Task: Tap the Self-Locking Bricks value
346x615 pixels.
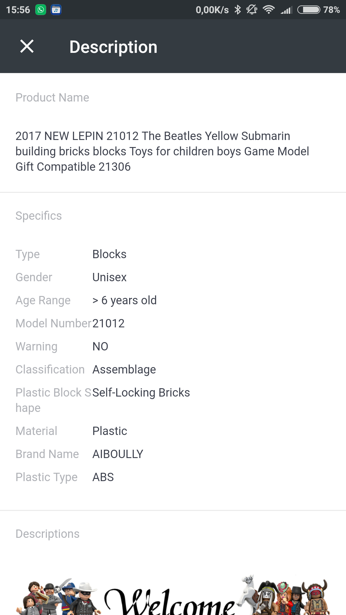Action: coord(141,392)
